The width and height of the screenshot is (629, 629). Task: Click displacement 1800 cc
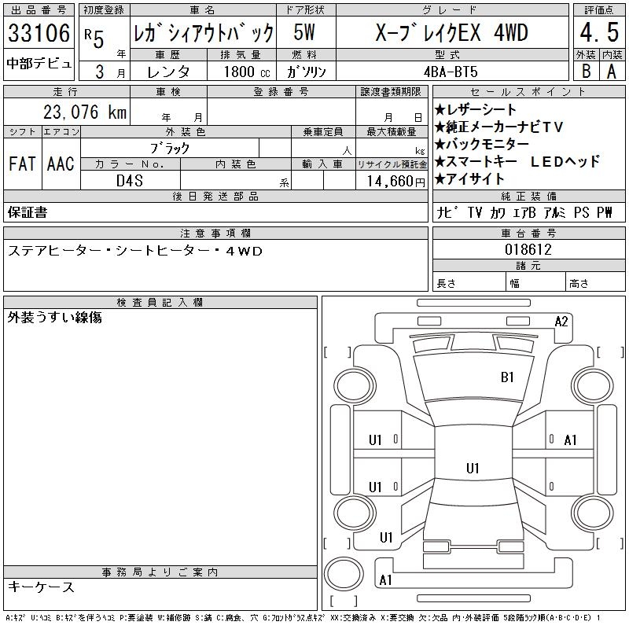pyautogui.click(x=247, y=72)
